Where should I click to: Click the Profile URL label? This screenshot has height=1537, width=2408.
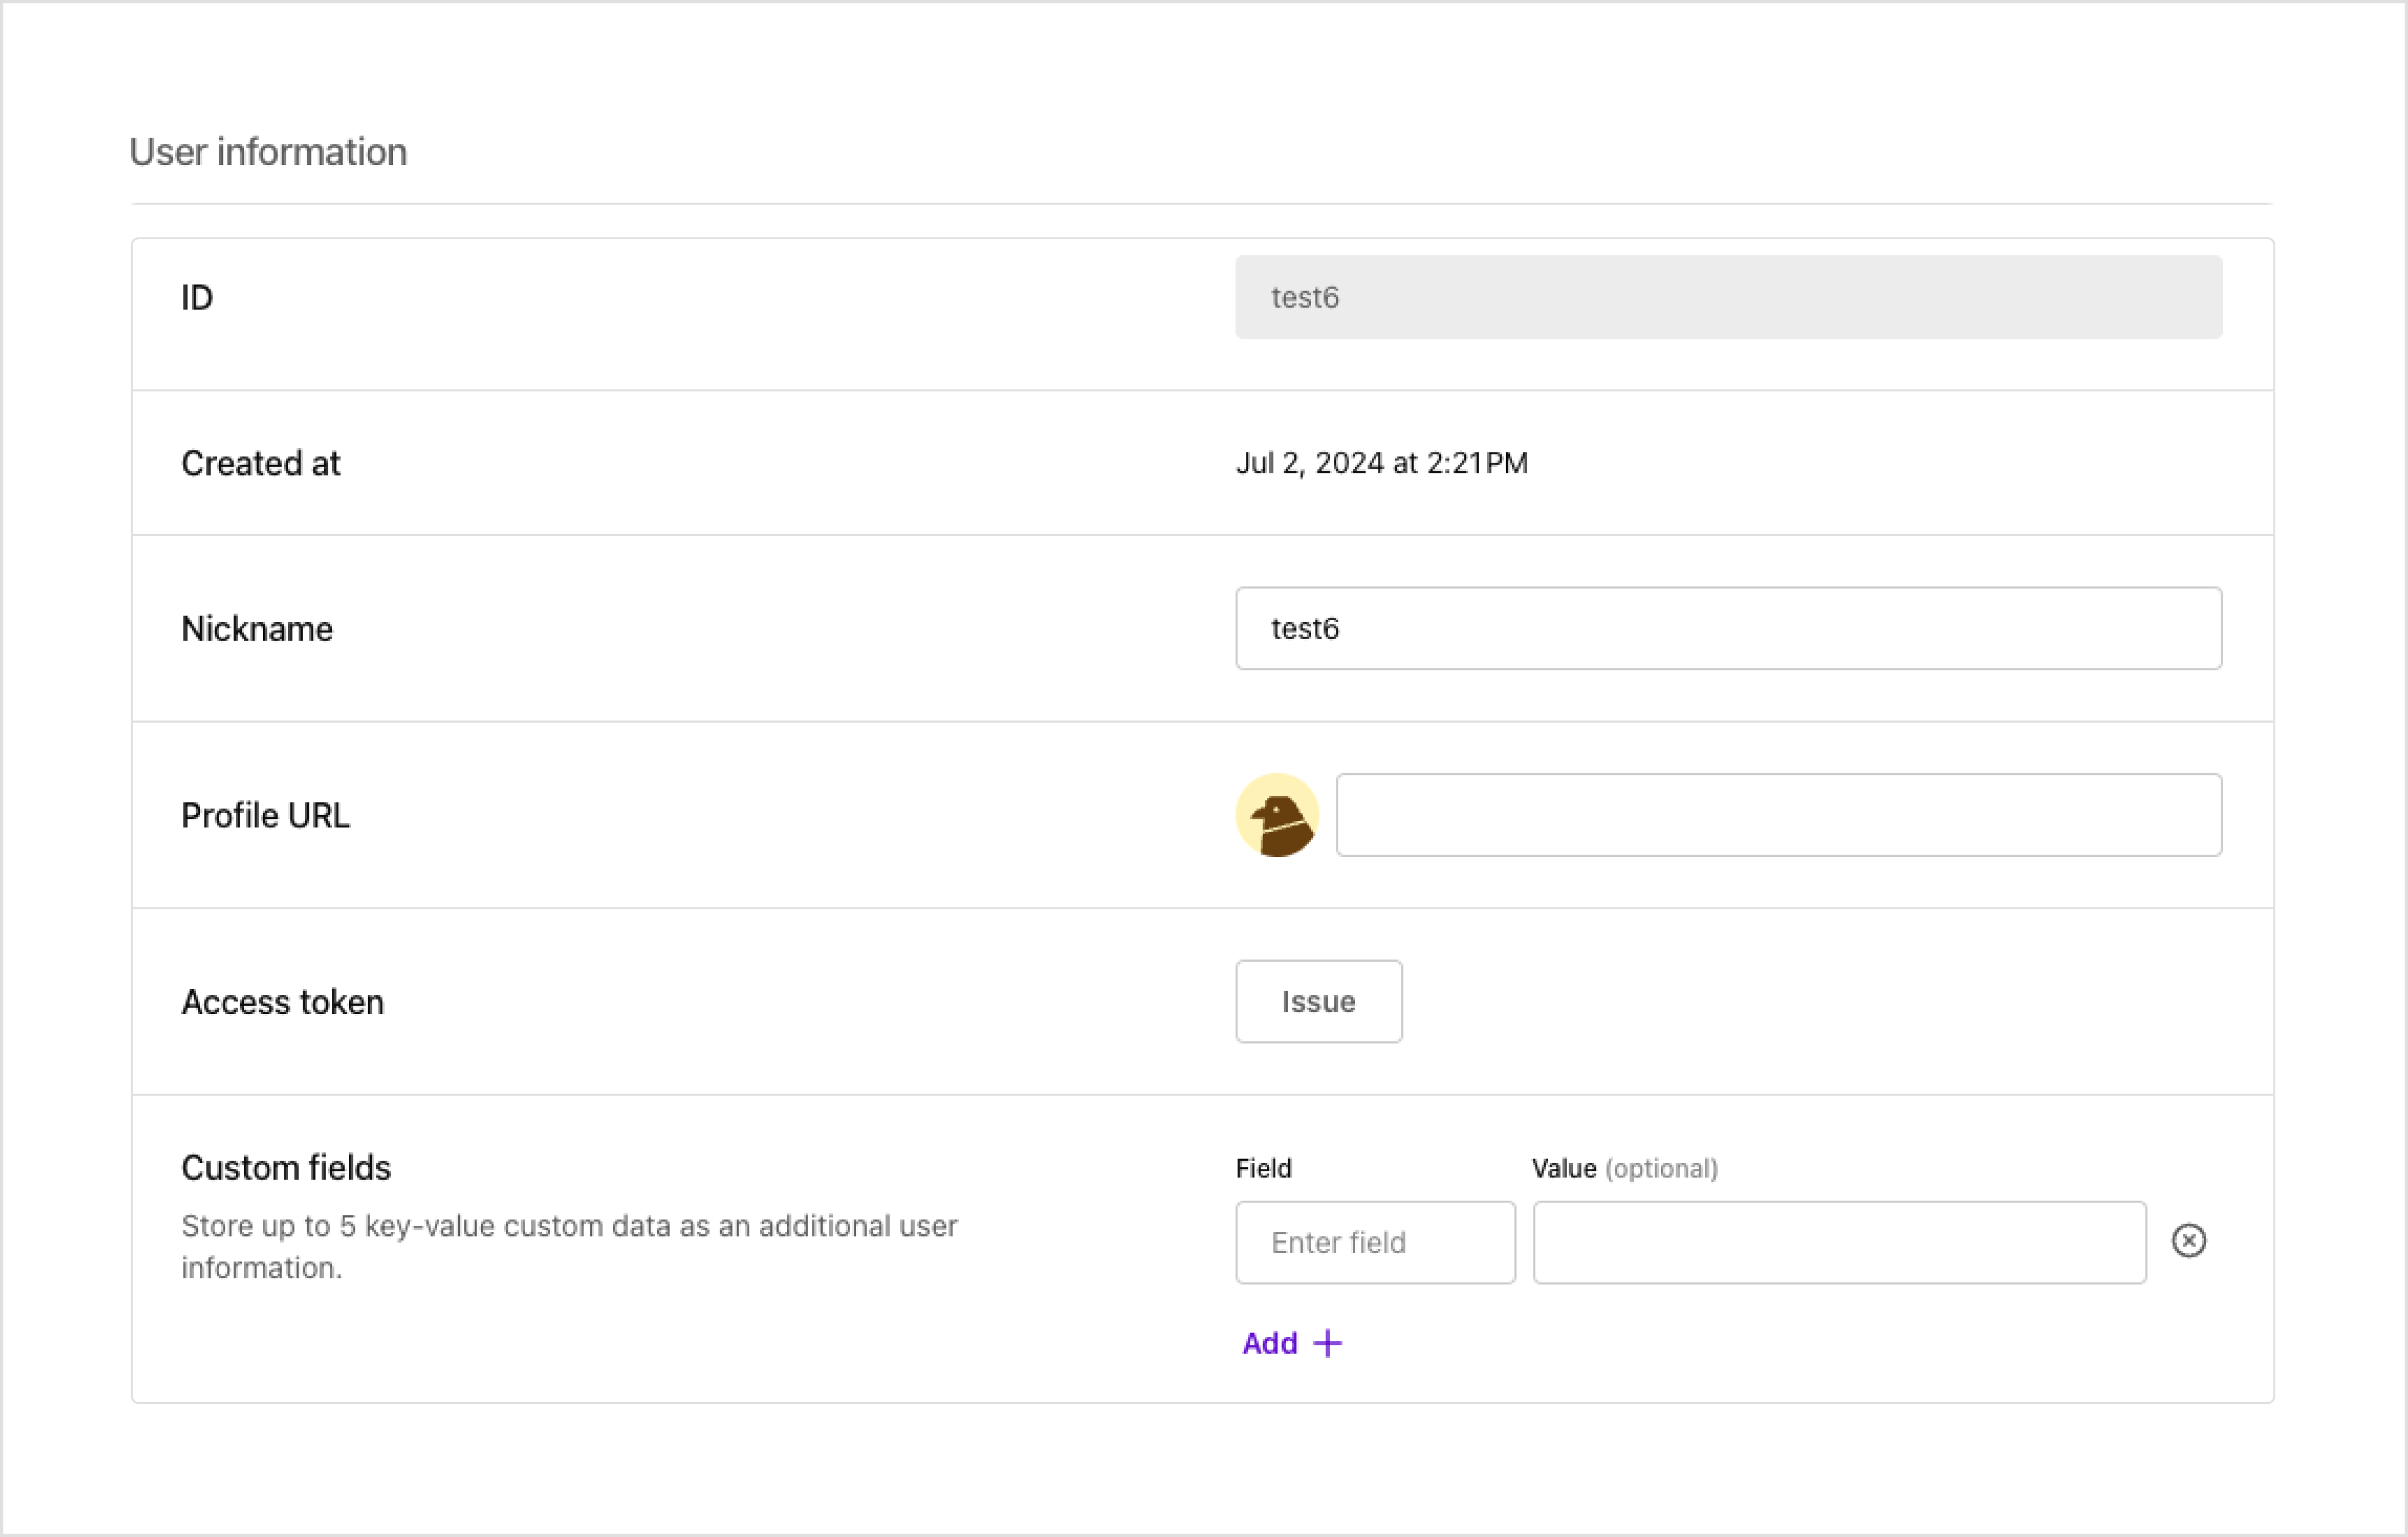266,815
